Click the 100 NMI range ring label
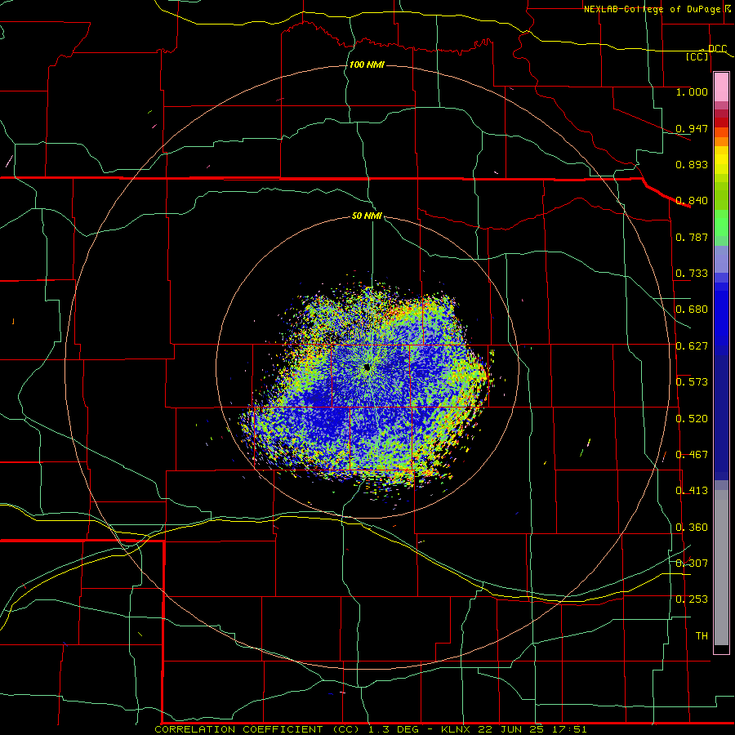The image size is (735, 735). click(x=367, y=65)
